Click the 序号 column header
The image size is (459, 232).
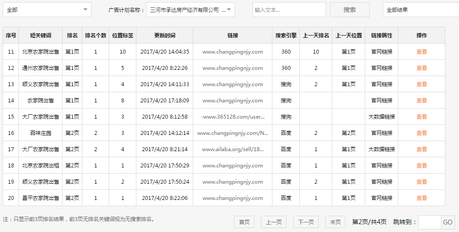click(11, 35)
